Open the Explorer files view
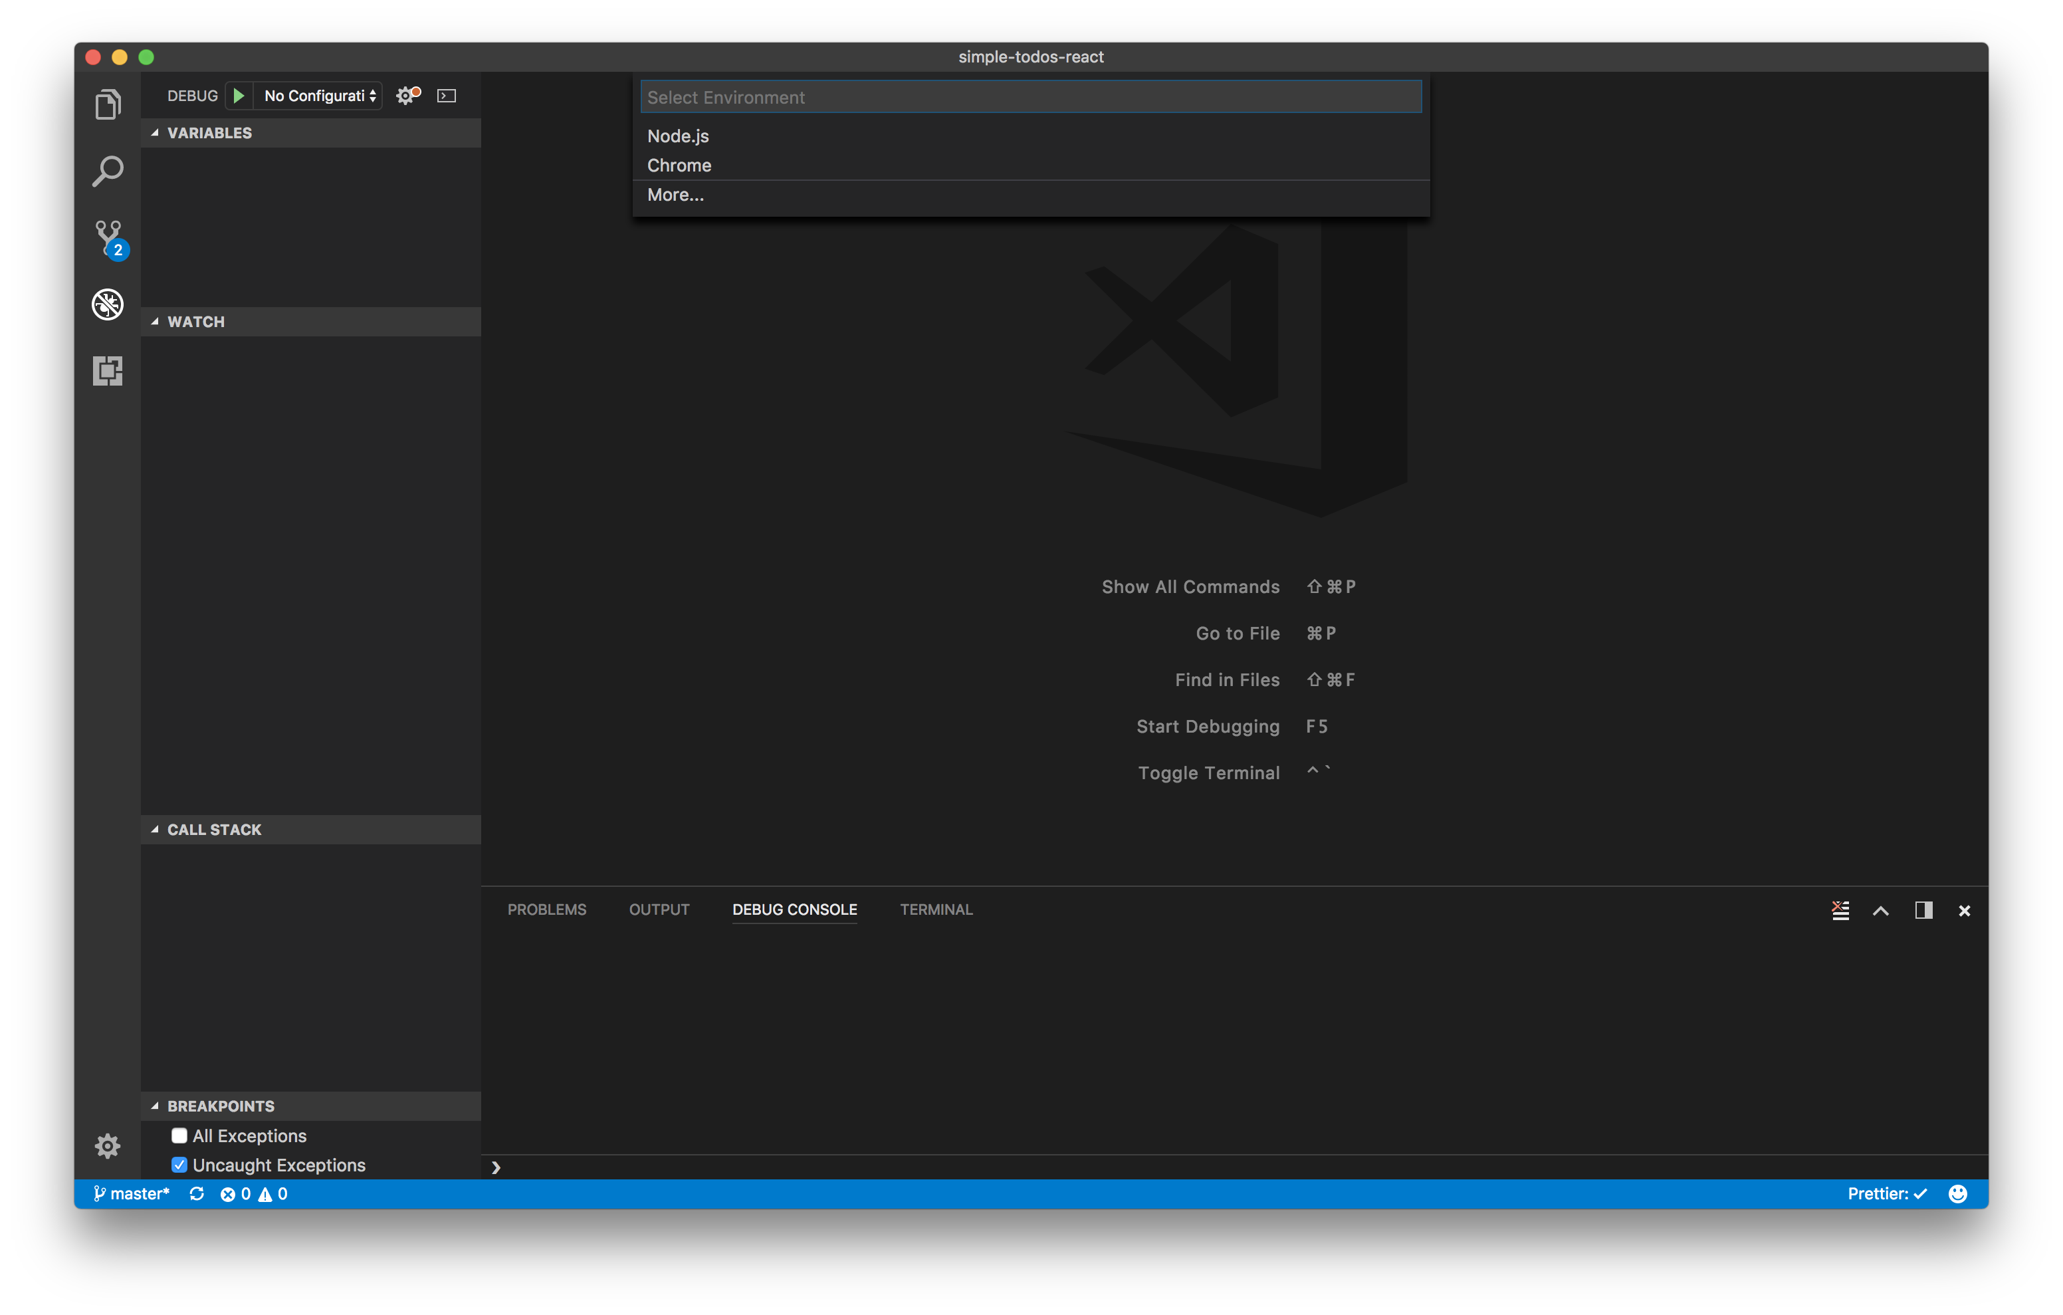 (108, 104)
